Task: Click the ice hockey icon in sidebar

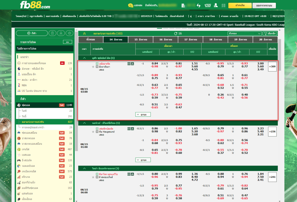Action: pos(19,183)
